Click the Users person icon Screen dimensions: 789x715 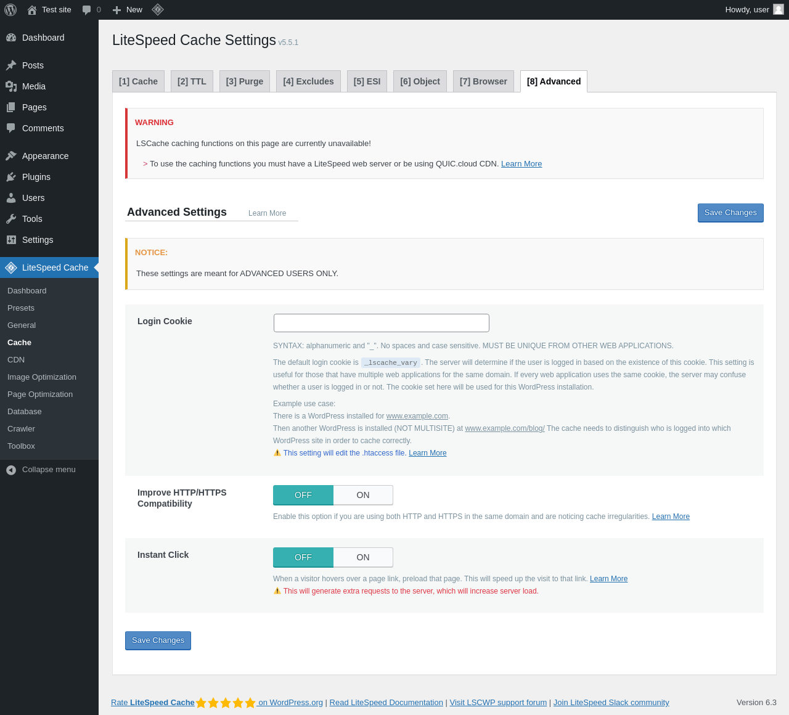tap(11, 198)
